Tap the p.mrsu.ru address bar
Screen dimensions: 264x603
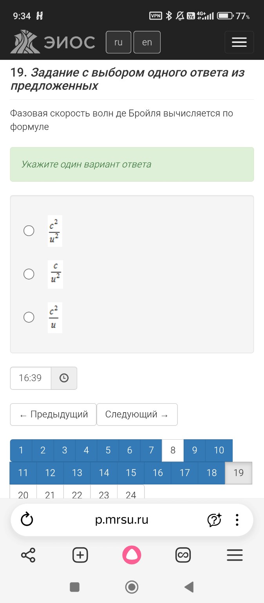pyautogui.click(x=121, y=519)
